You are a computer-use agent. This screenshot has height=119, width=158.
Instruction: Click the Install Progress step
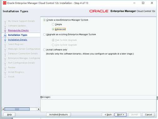pyautogui.click(x=16, y=72)
